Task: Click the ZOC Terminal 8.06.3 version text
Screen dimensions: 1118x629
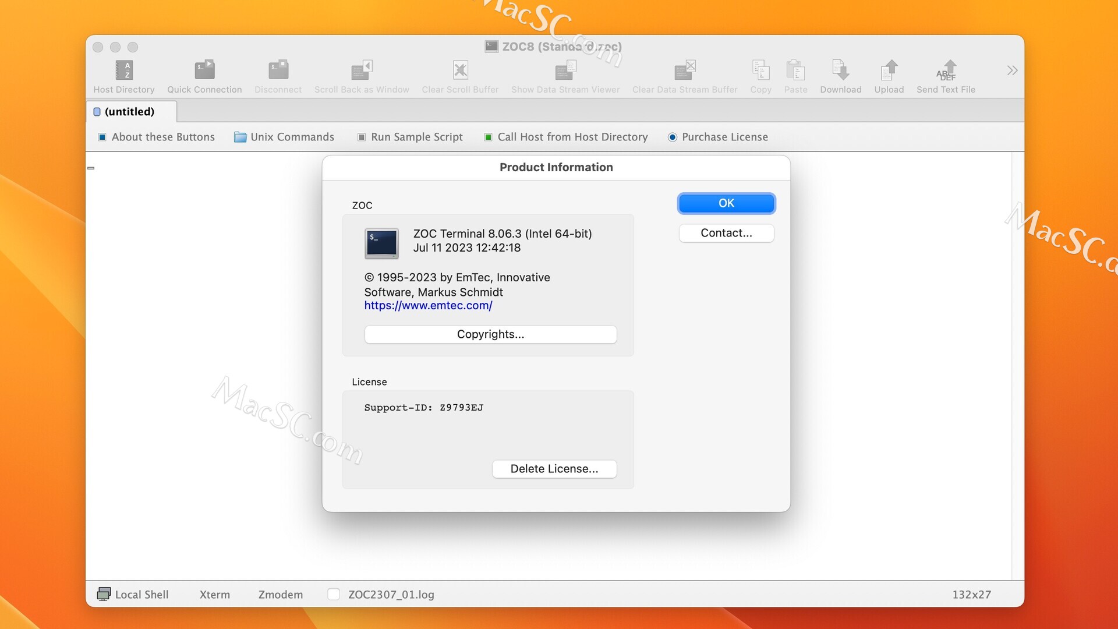Action: (x=503, y=234)
